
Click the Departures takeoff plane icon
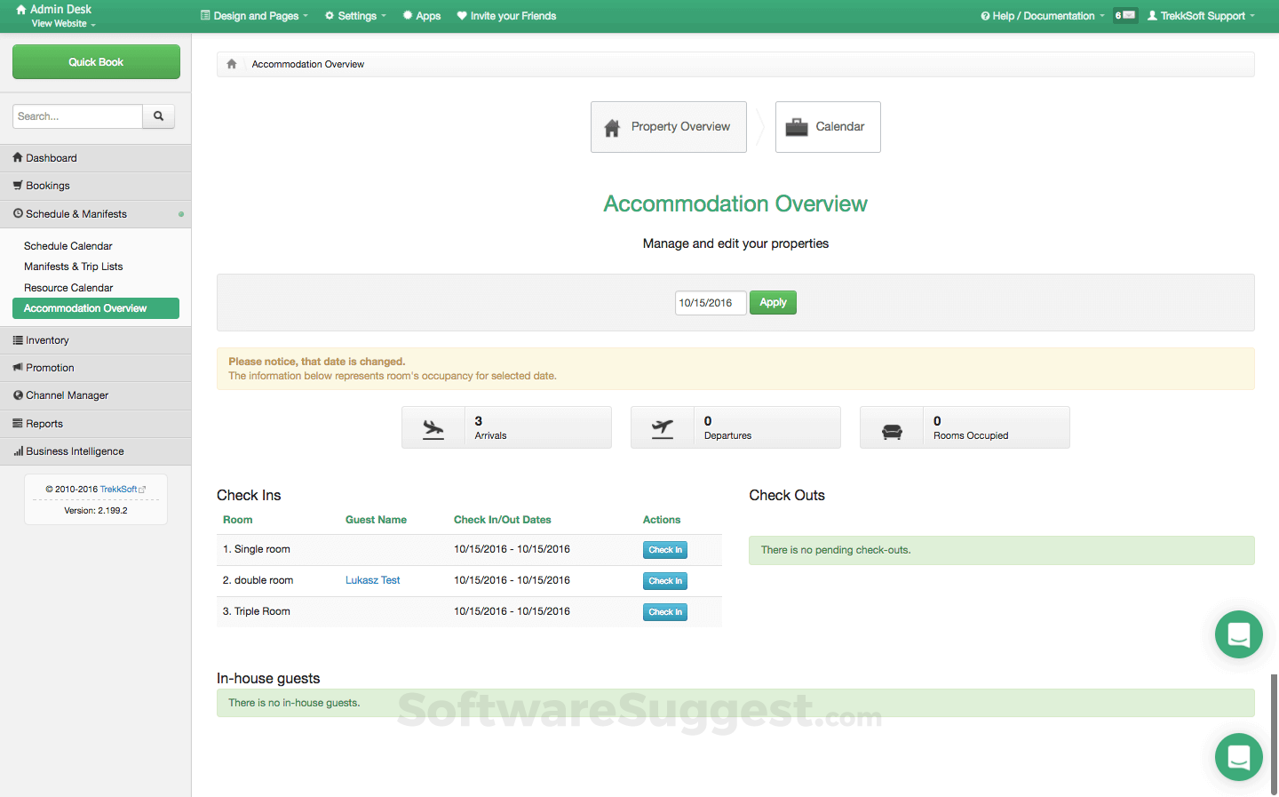coord(663,427)
